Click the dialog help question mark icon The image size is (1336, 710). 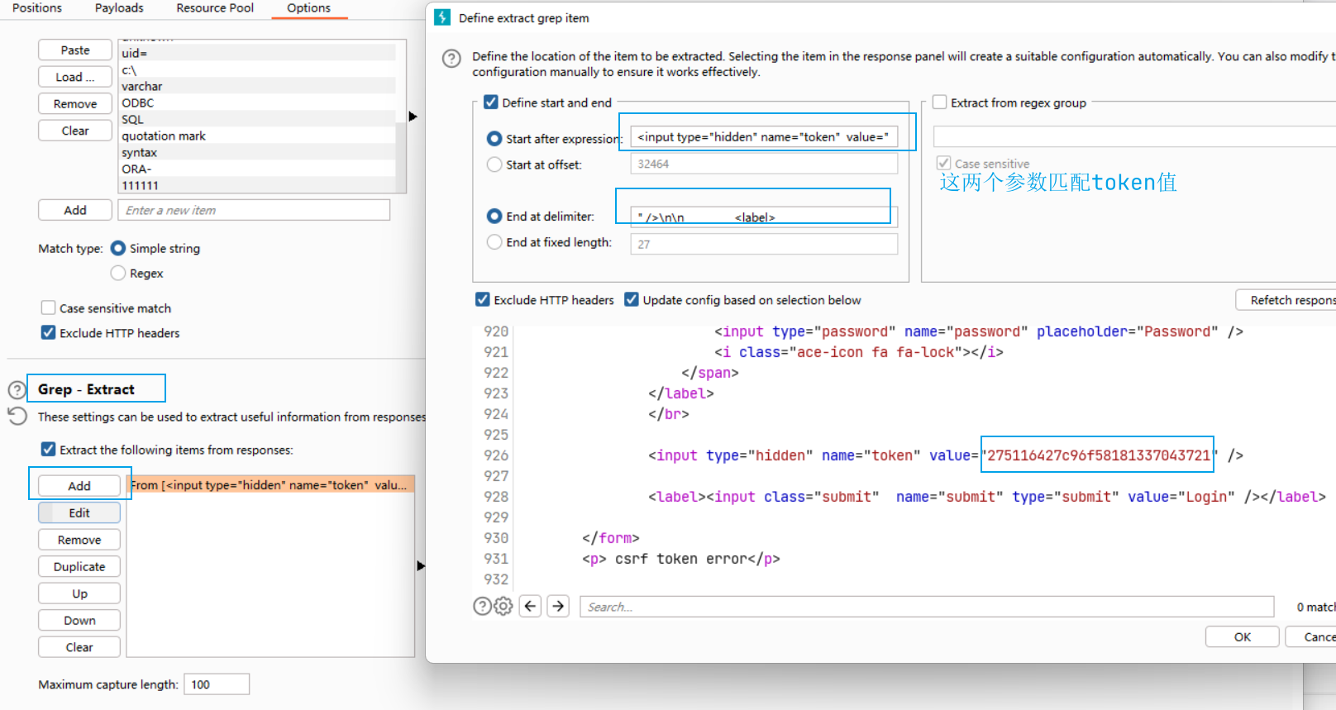(x=451, y=59)
